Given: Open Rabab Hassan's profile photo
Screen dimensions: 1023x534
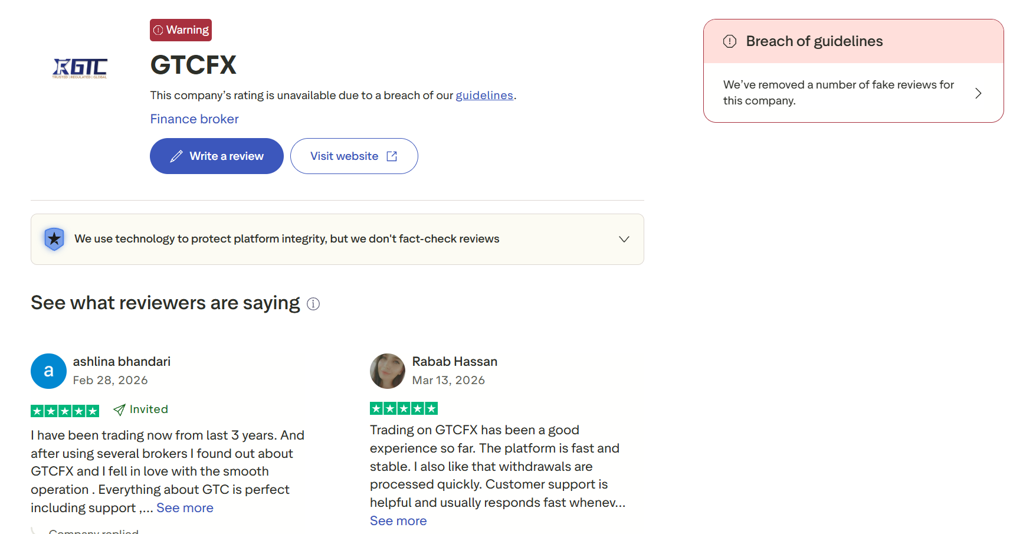Looking at the screenshot, I should [388, 371].
